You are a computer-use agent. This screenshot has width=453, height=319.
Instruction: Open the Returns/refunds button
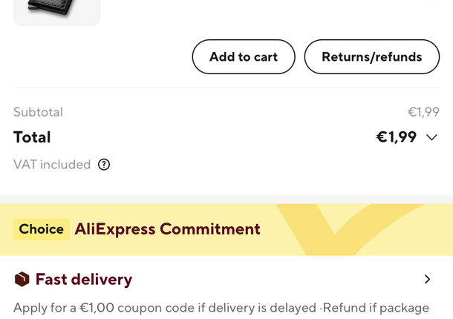point(371,57)
